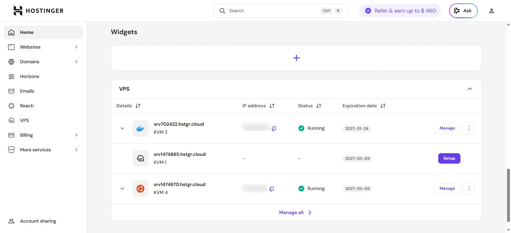This screenshot has width=511, height=233.
Task: Click srv1474865.hstgr.cloud hostname
Action: (x=180, y=154)
